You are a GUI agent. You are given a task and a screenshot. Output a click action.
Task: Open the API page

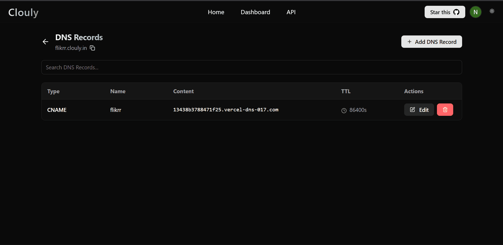click(x=291, y=12)
